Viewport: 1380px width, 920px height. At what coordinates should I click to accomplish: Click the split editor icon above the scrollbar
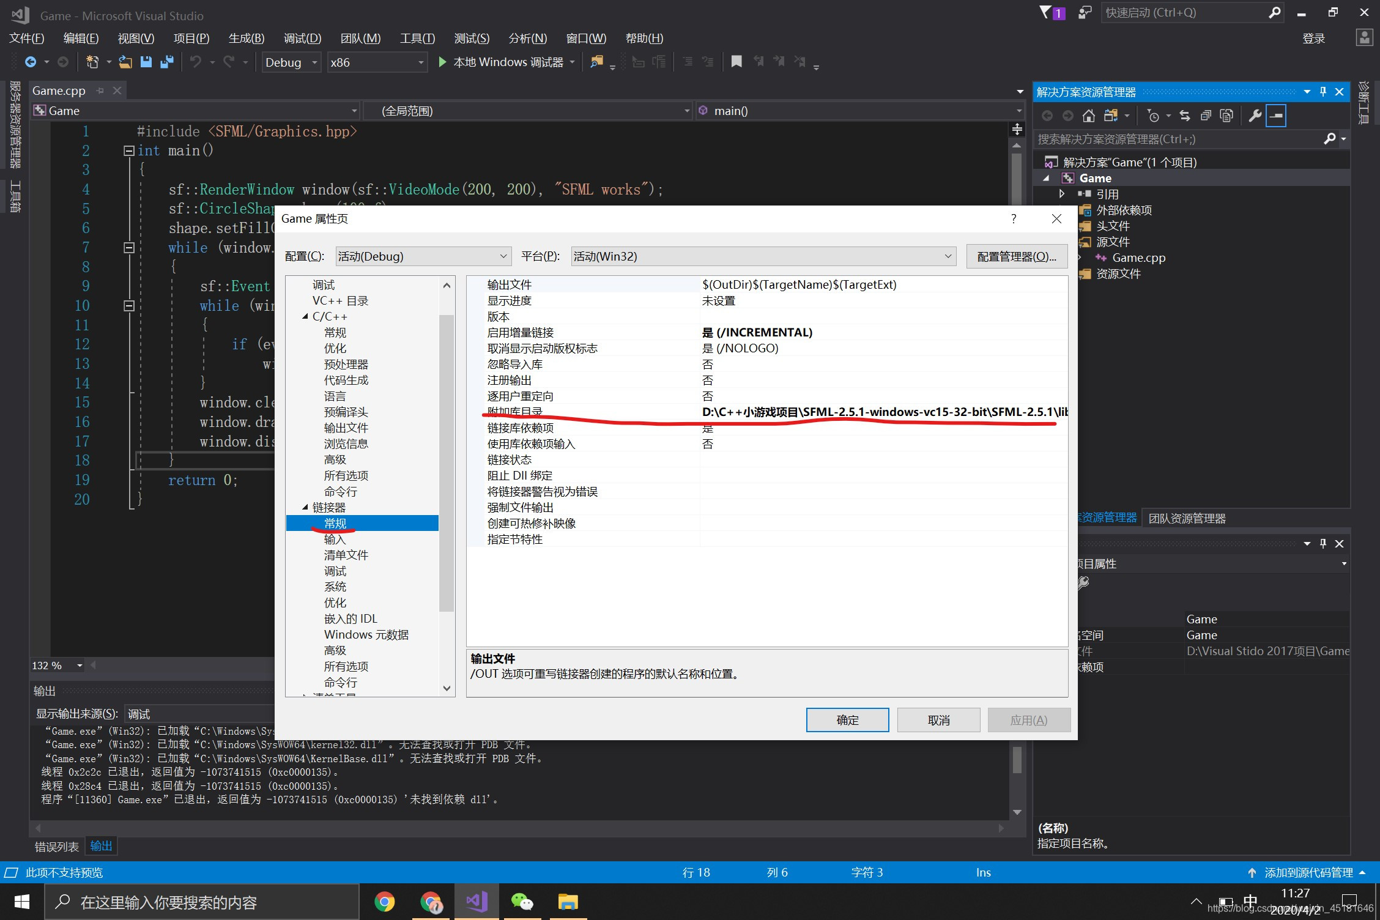click(1017, 129)
